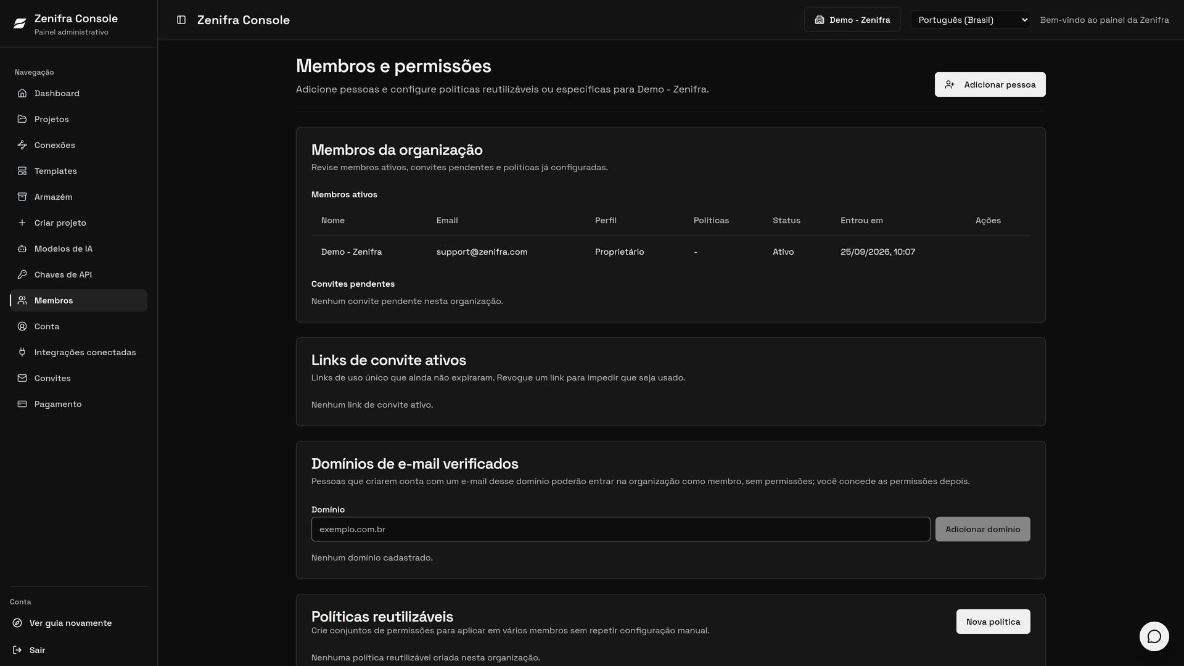Select Criar projeto in the sidebar
Screen dimensions: 1184x666
coord(78,223)
